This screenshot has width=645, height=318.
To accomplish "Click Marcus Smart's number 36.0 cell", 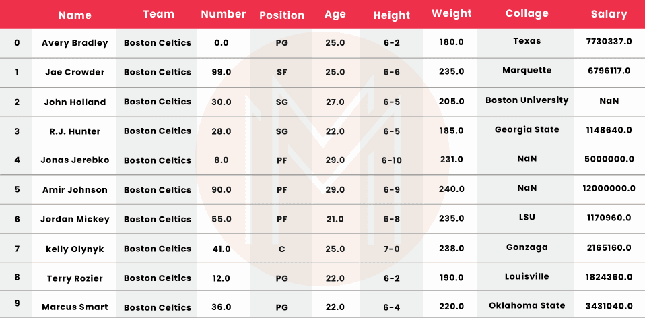I will point(221,307).
